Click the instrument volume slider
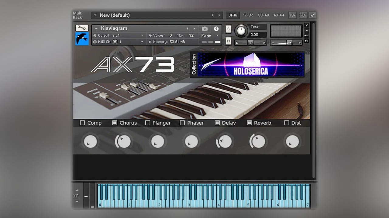This screenshot has height=218, width=389. (x=286, y=43)
